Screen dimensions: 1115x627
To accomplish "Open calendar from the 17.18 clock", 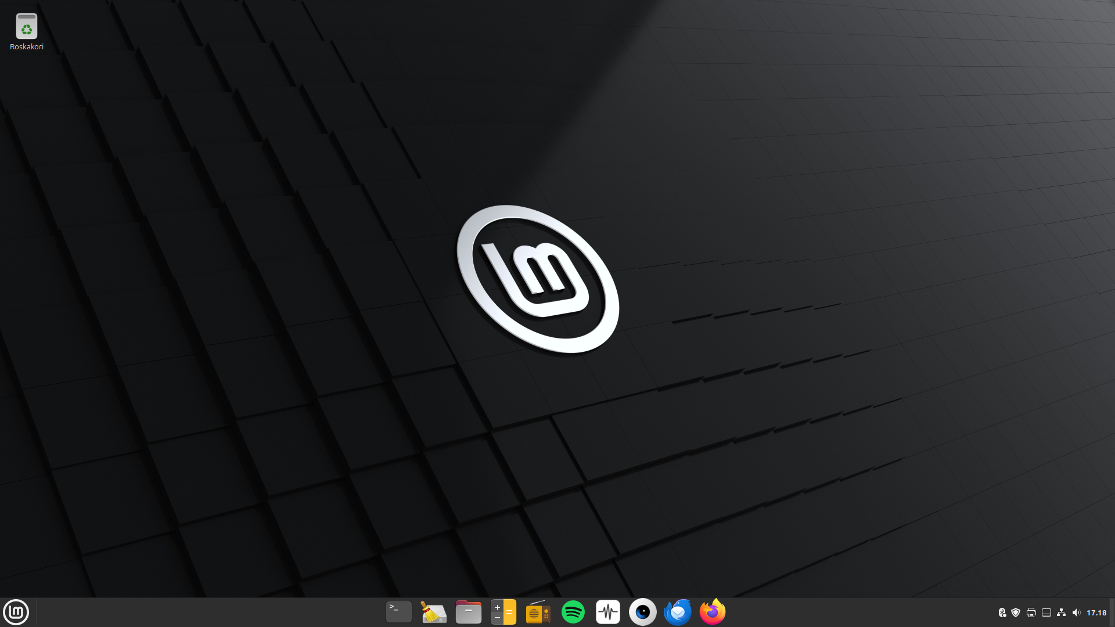I will point(1096,612).
